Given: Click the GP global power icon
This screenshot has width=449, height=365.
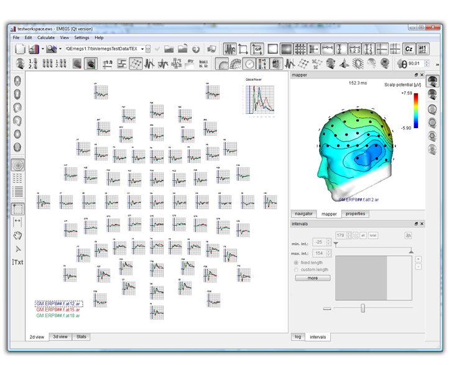Looking at the screenshot, I should [257, 49].
